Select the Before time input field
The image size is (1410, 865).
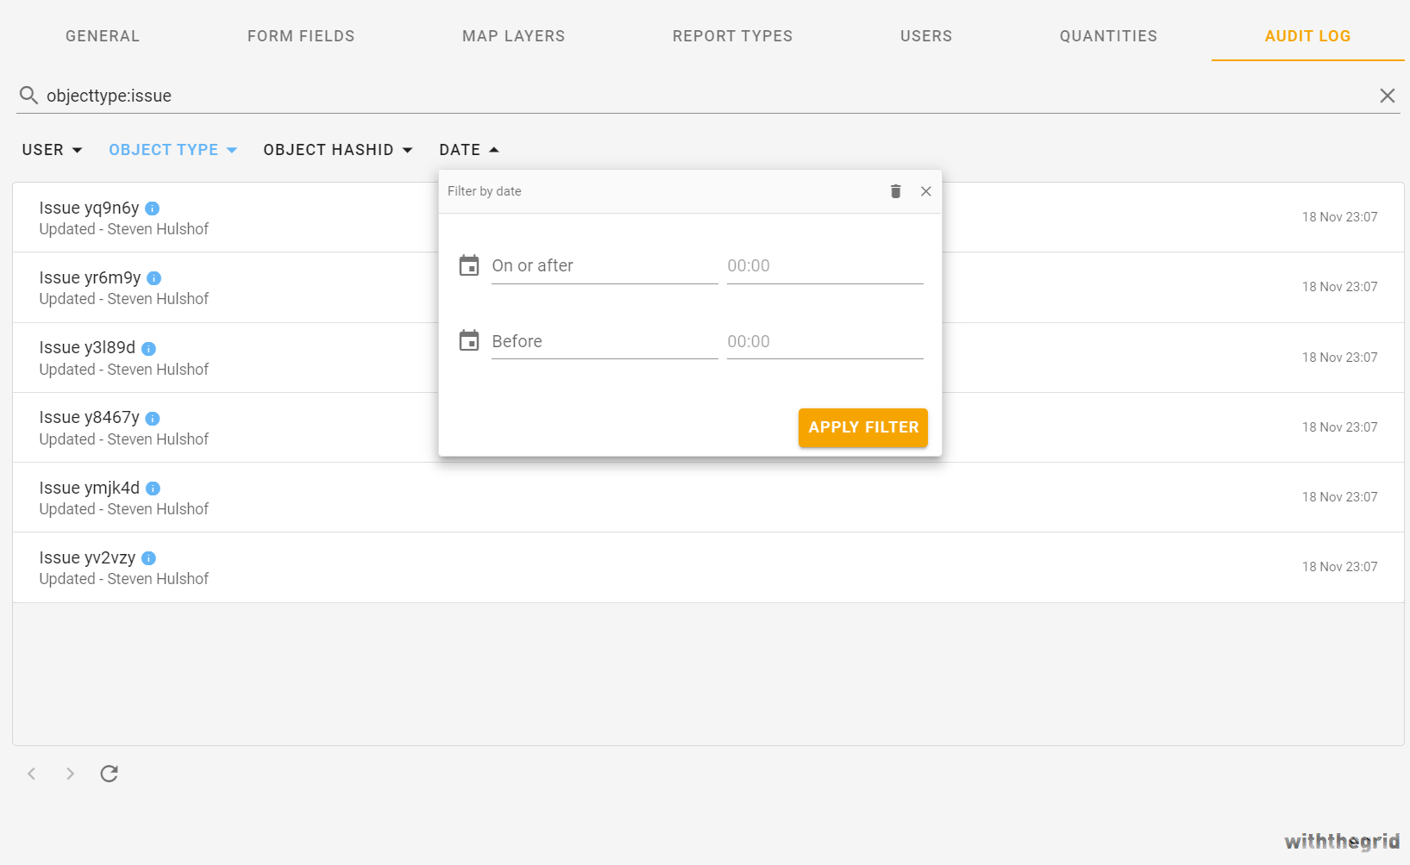tap(824, 342)
